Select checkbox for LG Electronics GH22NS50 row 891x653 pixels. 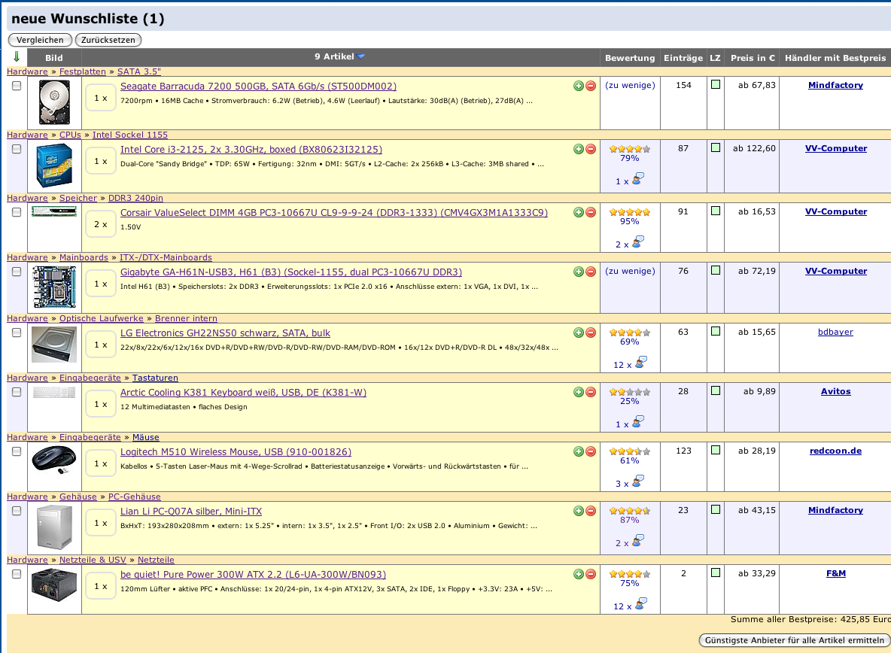(x=17, y=333)
